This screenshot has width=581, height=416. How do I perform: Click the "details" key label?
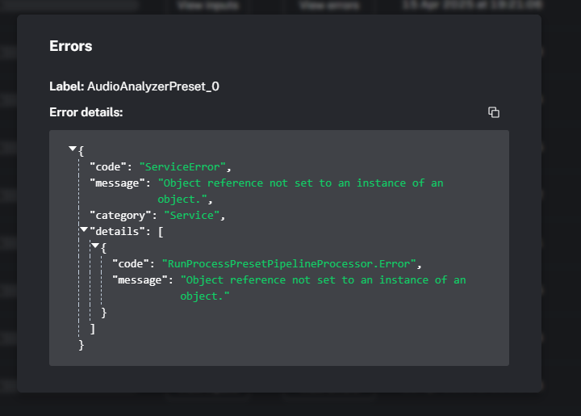pos(117,231)
